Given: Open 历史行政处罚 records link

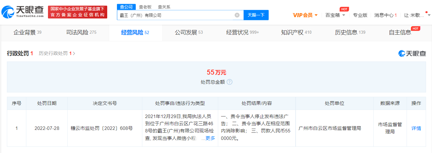Looking at the screenshot, I should [x=57, y=53].
